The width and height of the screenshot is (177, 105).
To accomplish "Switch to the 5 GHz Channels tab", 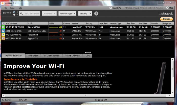I will pos(73,56).
